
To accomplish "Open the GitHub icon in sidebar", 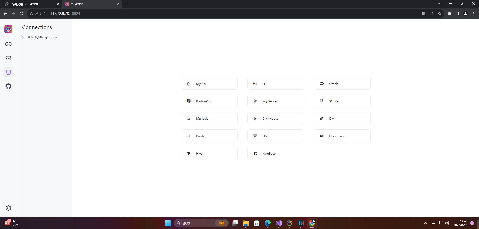I will 8,86.
